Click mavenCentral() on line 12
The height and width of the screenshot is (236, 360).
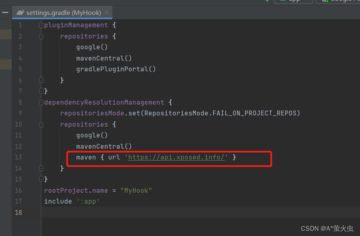pos(104,147)
